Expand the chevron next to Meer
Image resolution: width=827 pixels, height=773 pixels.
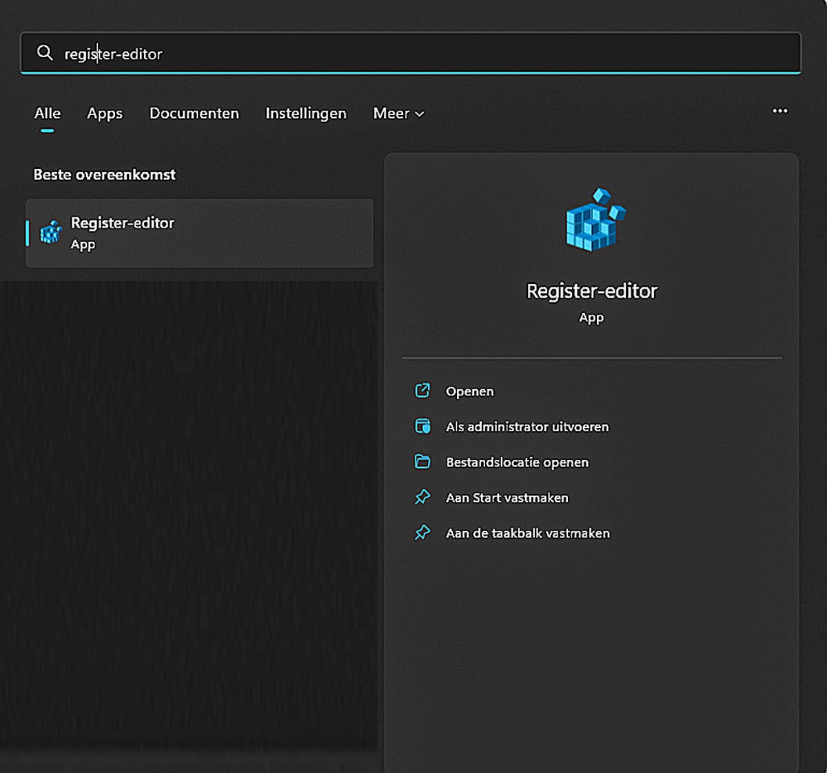pyautogui.click(x=418, y=114)
